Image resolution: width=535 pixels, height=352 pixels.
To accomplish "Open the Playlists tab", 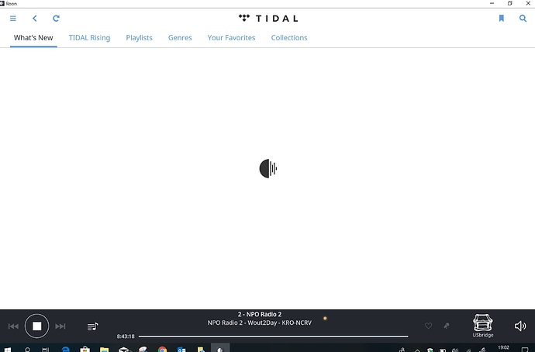I will pos(140,38).
